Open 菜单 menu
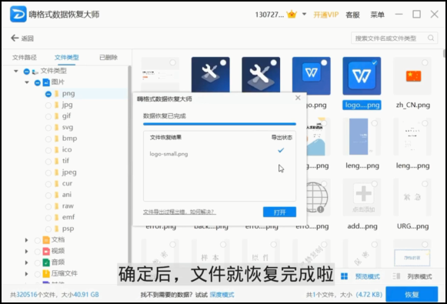This screenshot has height=304, width=447. click(377, 15)
